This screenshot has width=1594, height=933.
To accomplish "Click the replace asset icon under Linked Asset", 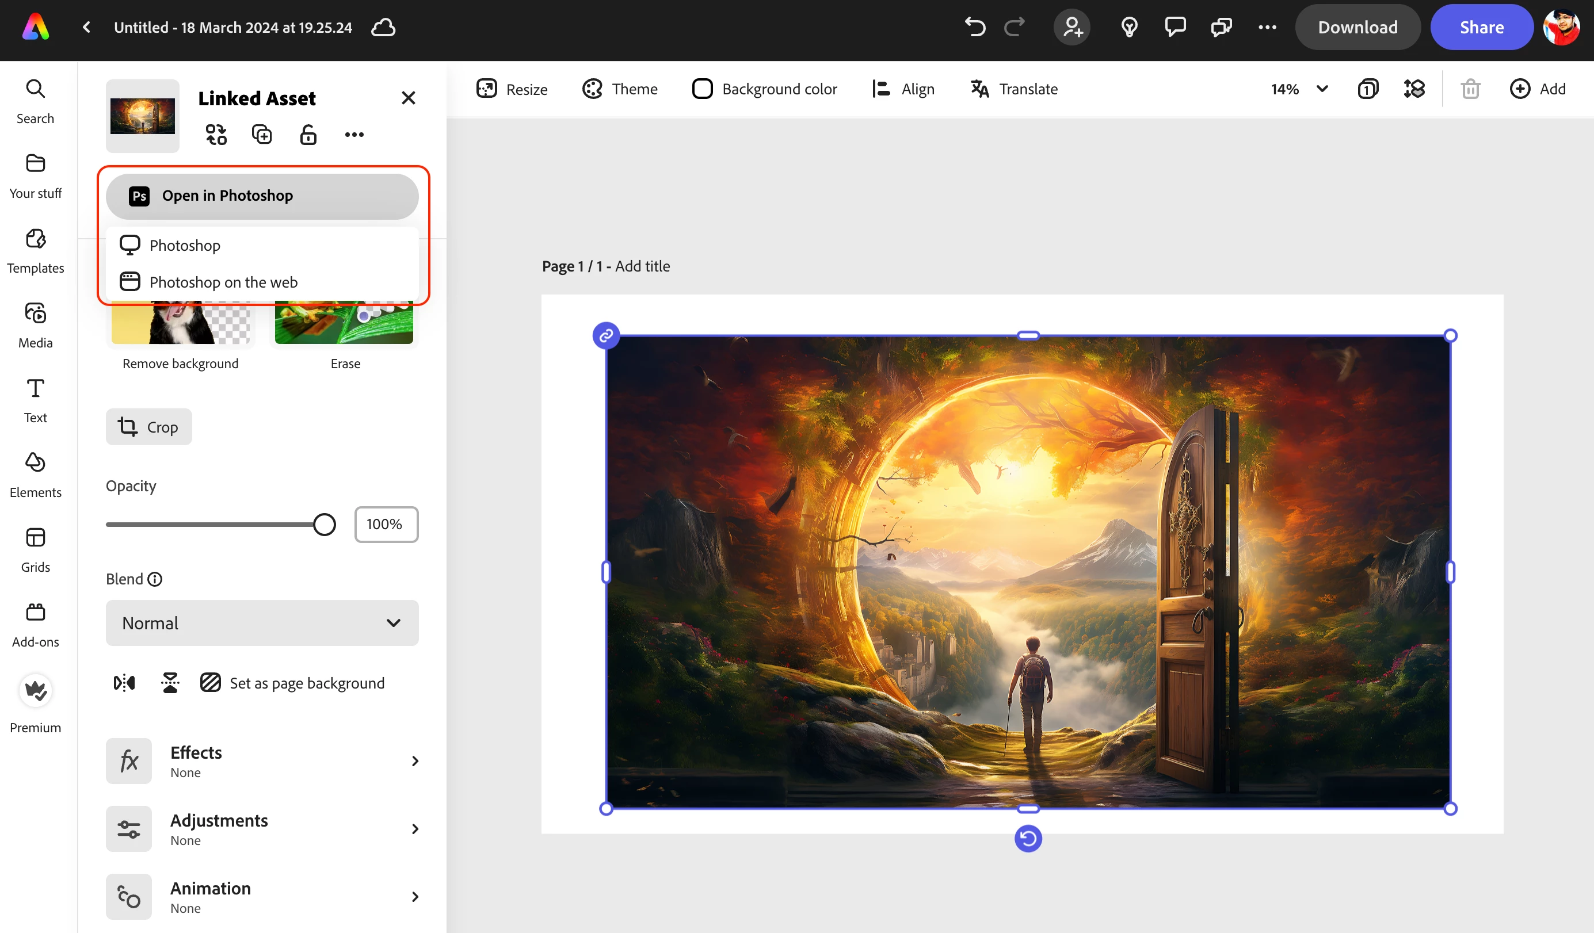I will pyautogui.click(x=216, y=135).
